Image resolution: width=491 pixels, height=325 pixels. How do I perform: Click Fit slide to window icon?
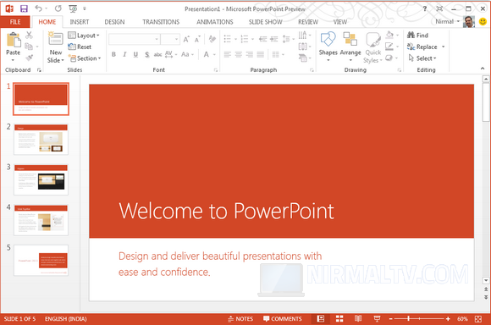click(478, 319)
